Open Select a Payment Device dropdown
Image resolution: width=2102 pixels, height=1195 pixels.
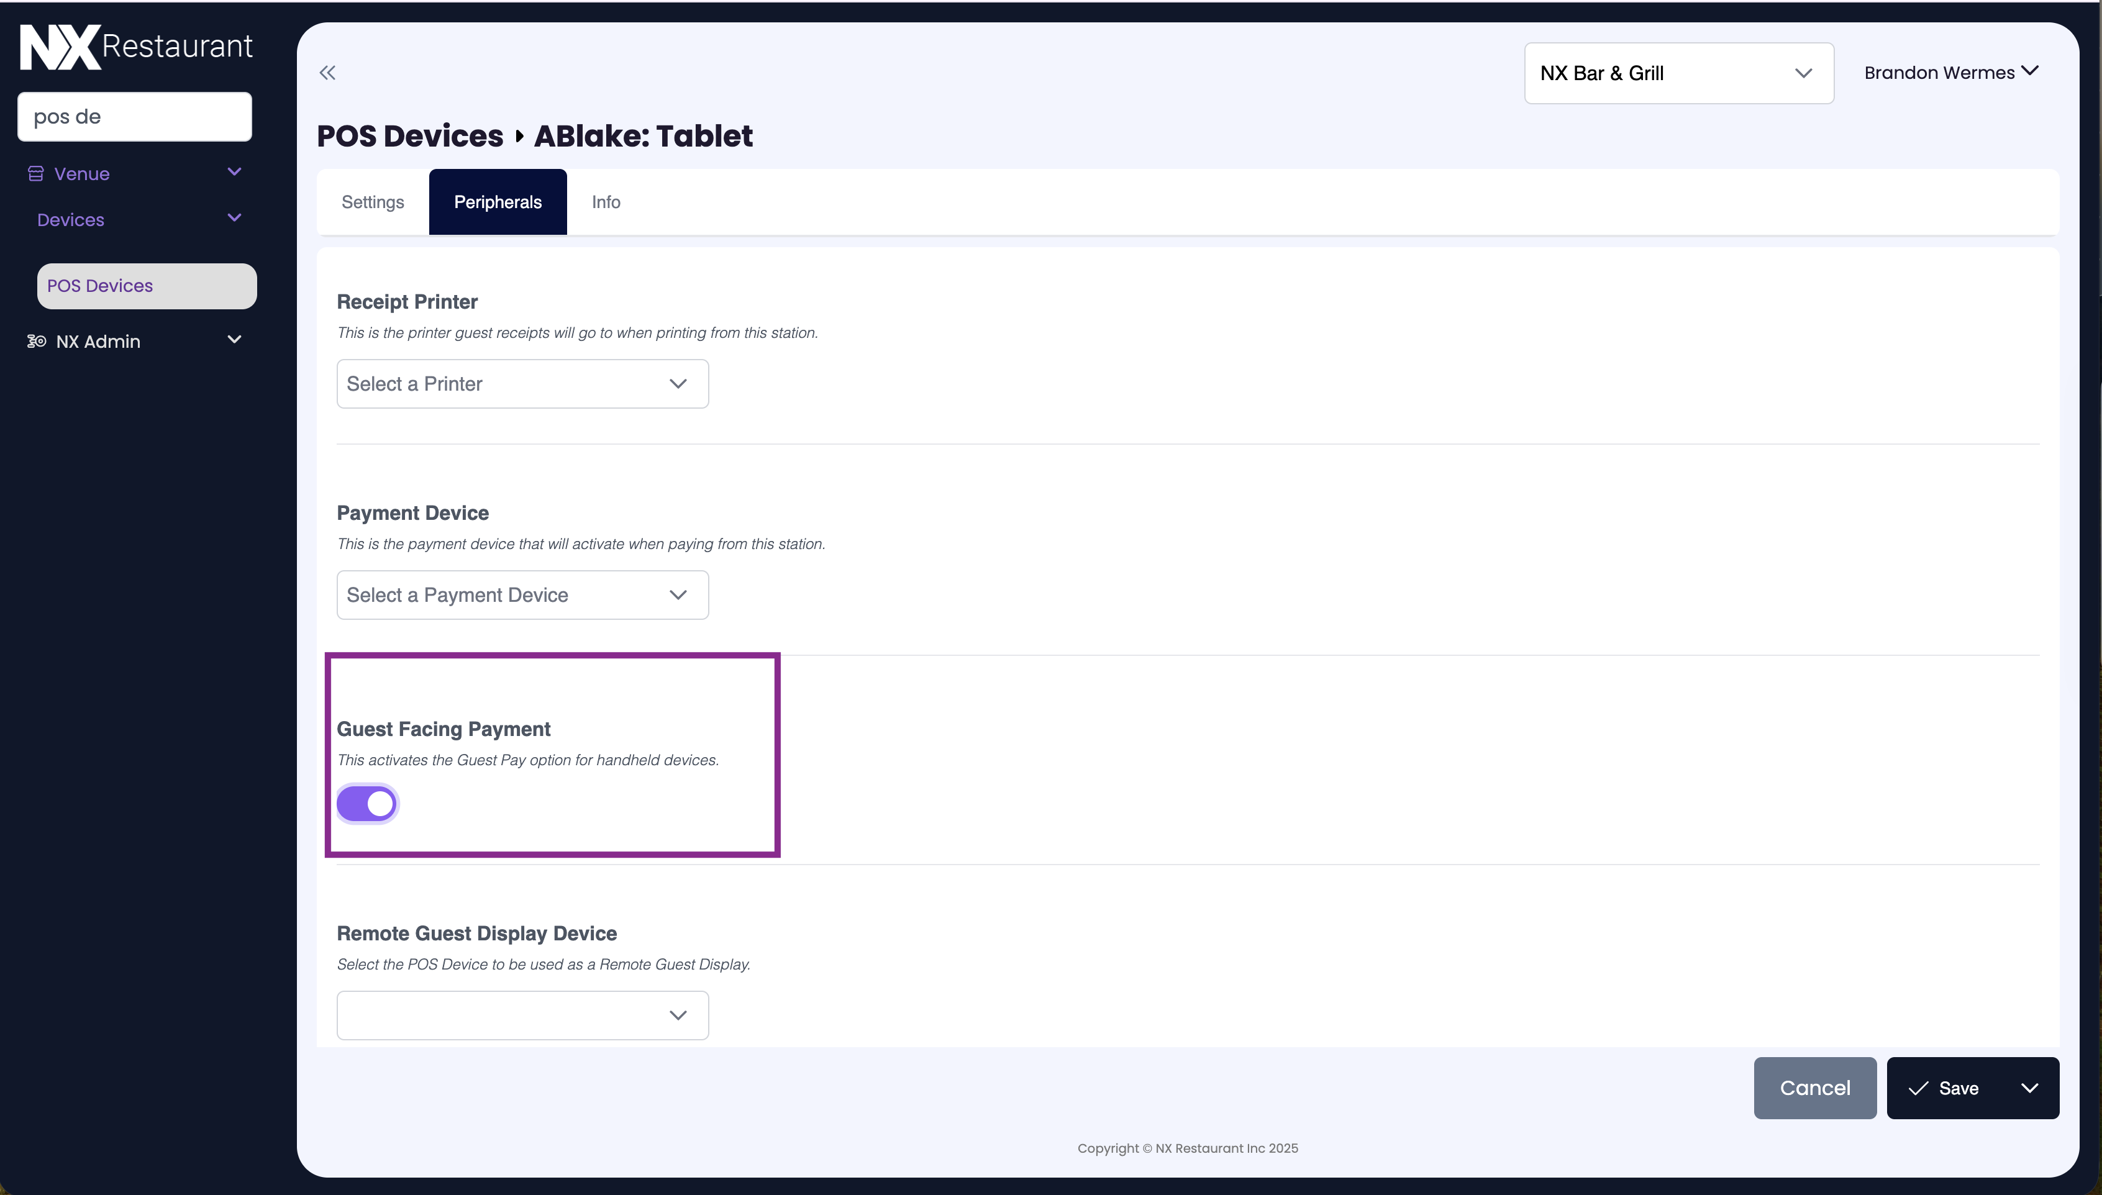522,595
